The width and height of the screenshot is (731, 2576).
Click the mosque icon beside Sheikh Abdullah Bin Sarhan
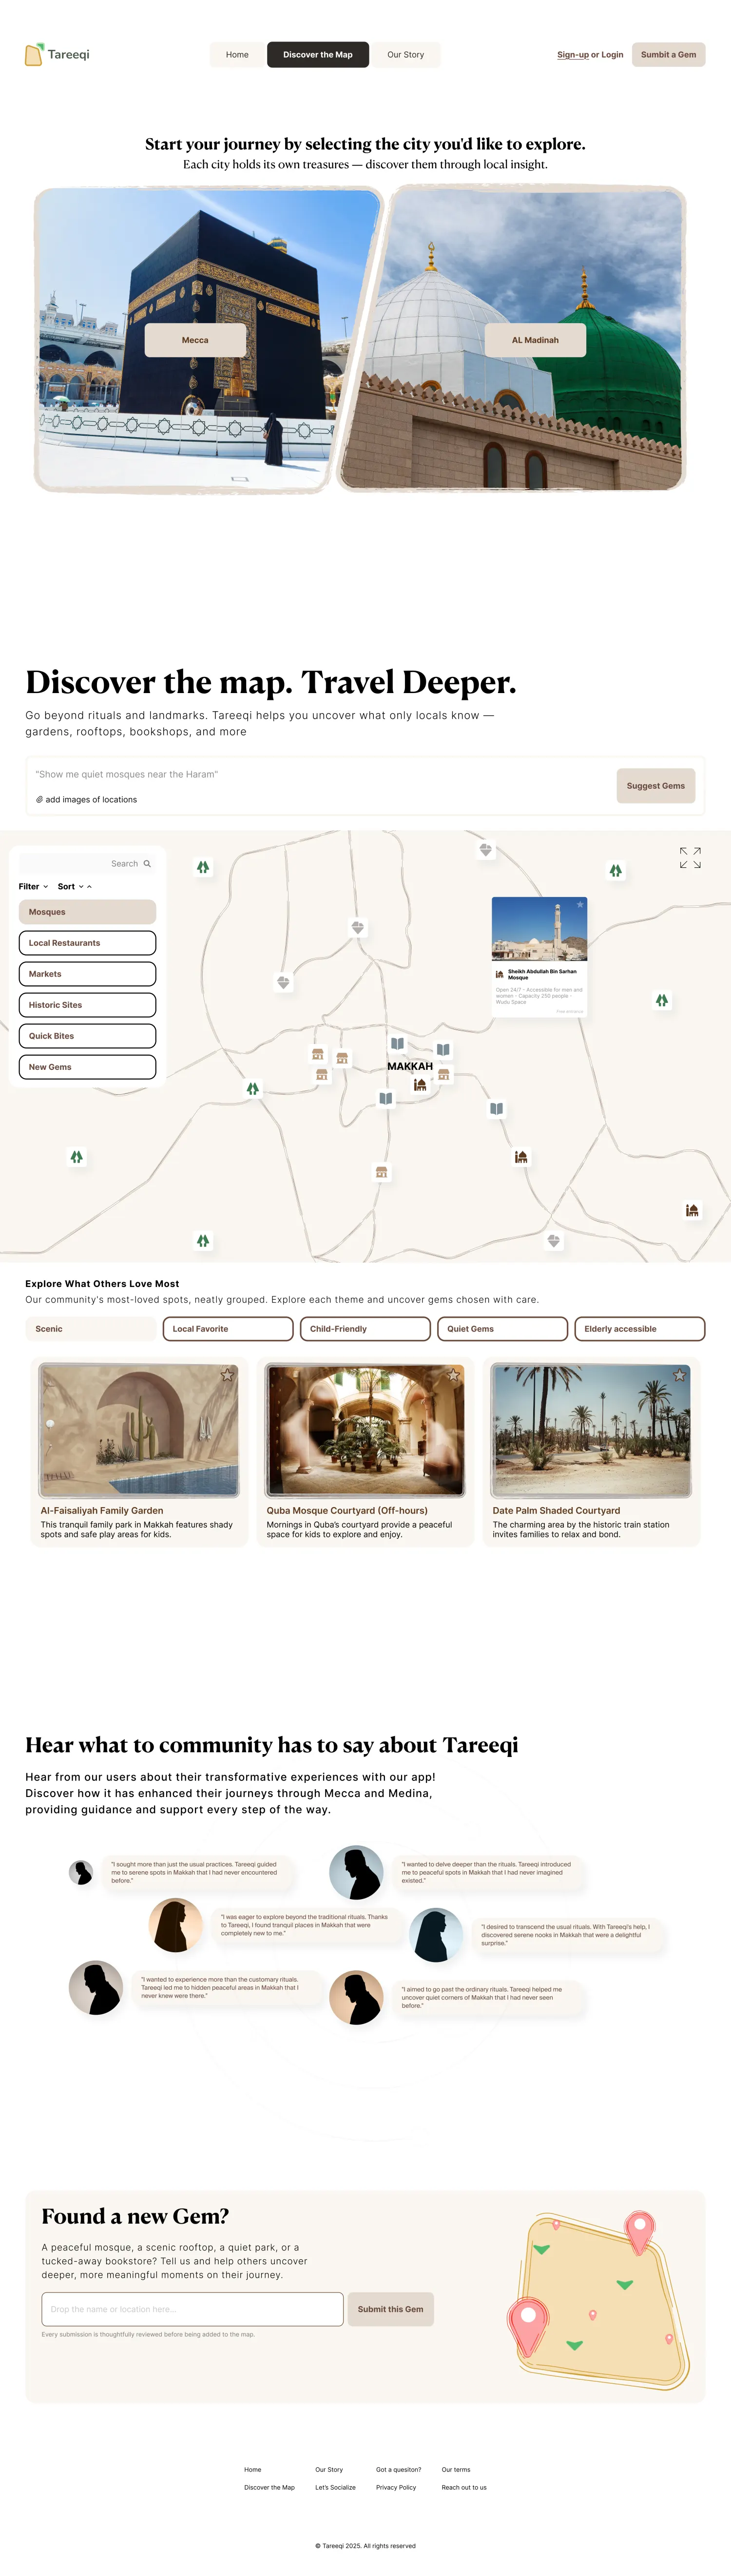click(x=500, y=974)
